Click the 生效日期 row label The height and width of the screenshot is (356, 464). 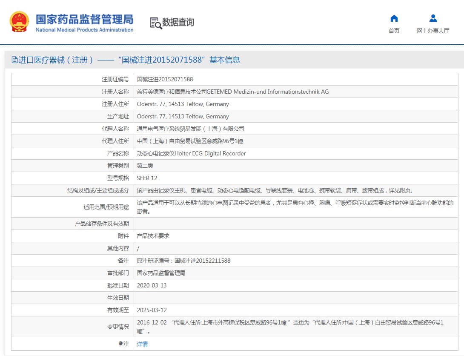click(x=118, y=298)
